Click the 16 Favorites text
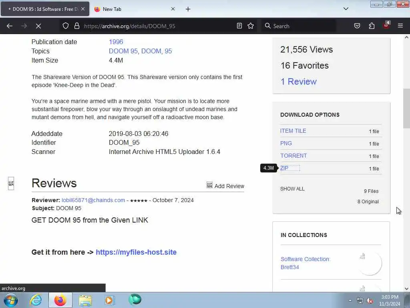 click(304, 65)
